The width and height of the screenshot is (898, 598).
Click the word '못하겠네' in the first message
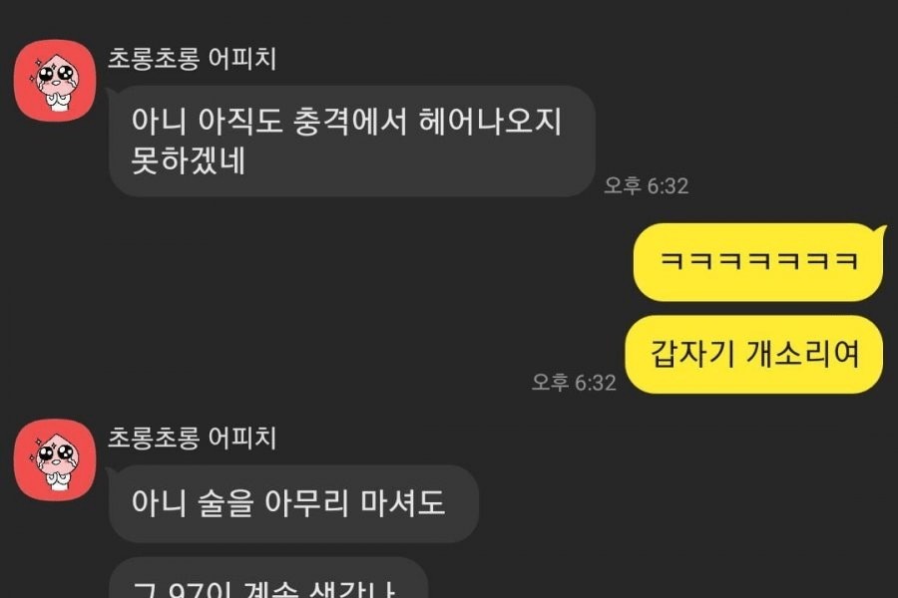tap(189, 160)
